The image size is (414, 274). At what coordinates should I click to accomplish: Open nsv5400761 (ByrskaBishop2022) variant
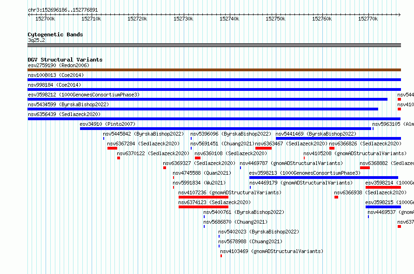244,212
